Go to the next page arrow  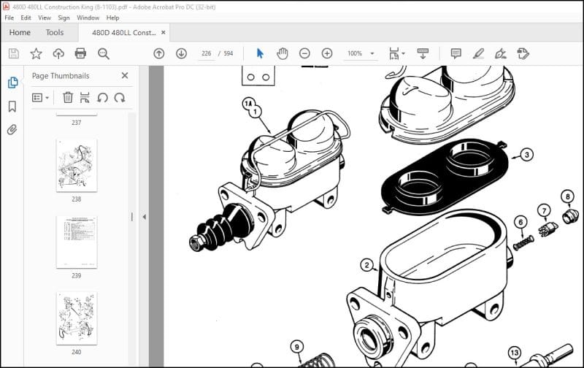tap(181, 53)
